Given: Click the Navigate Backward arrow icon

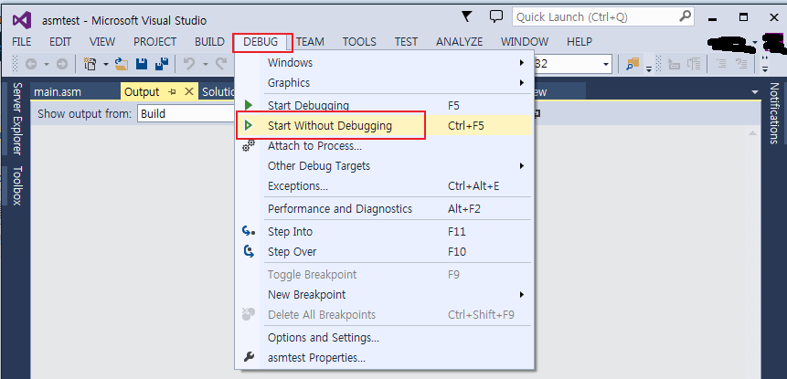Looking at the screenshot, I should 31,64.
